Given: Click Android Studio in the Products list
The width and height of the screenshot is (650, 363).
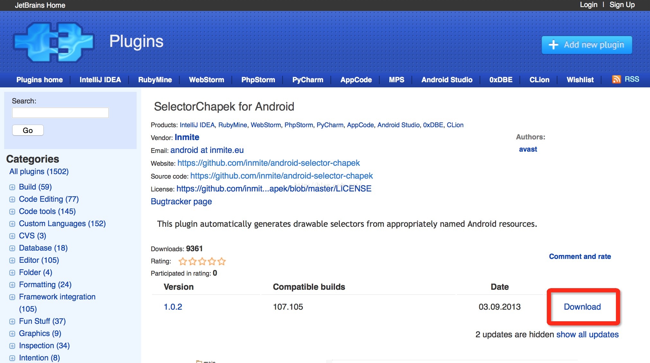Looking at the screenshot, I should pos(398,125).
